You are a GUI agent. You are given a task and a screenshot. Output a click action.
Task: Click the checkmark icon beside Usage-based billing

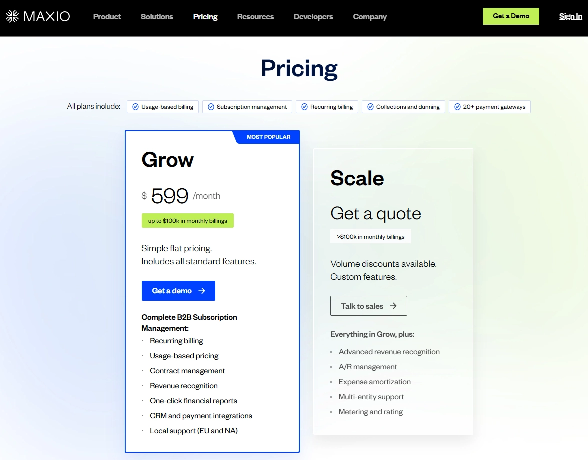(135, 106)
